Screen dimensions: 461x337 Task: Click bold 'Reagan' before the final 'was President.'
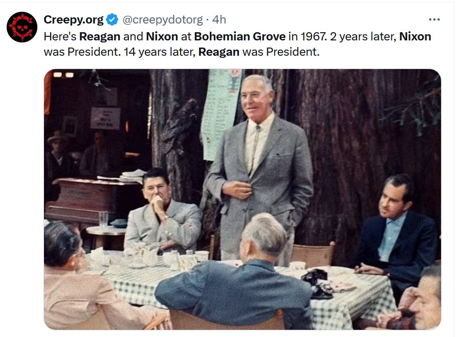219,52
